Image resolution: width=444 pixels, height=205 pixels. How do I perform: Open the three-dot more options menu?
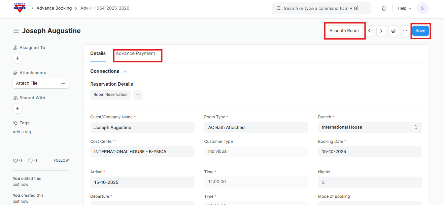[405, 31]
